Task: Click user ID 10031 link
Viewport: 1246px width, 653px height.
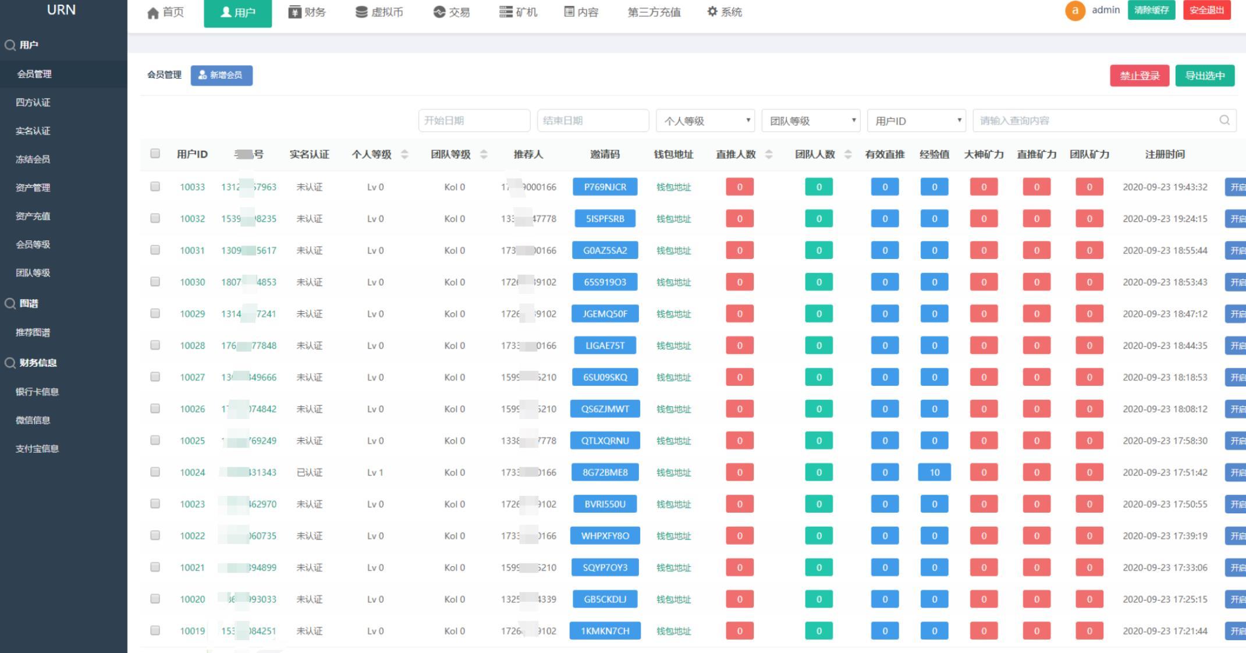Action: tap(192, 250)
